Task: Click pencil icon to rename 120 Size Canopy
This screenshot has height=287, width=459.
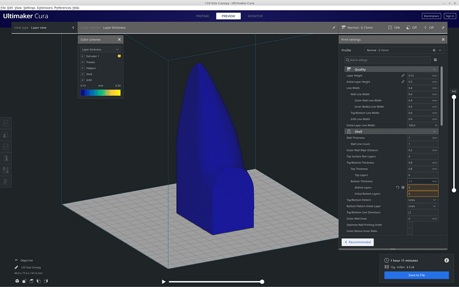Action: point(16,267)
